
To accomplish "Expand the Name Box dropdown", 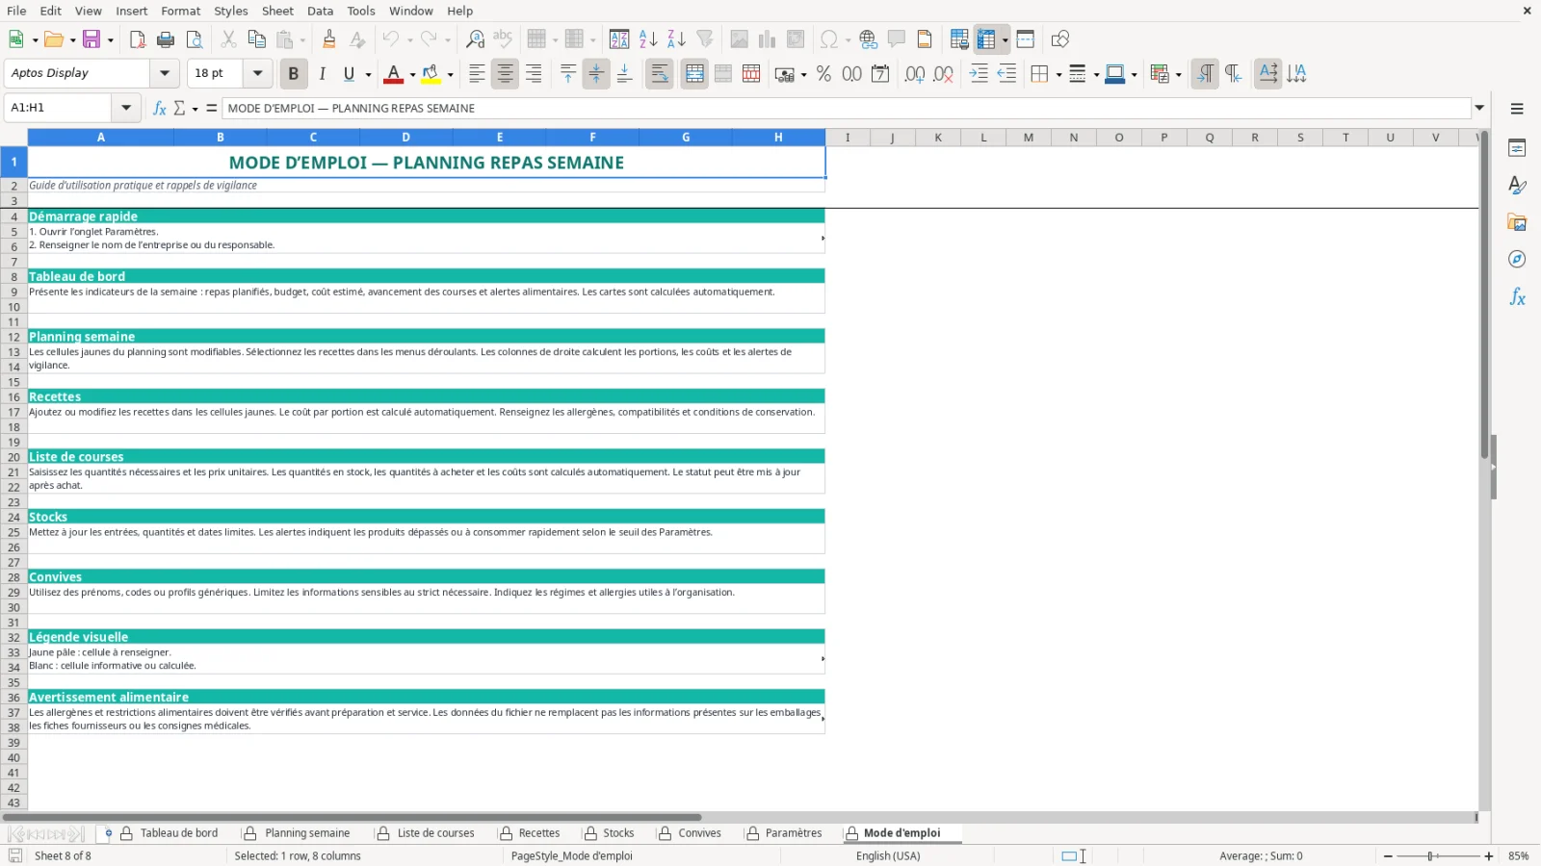I will pos(126,108).
